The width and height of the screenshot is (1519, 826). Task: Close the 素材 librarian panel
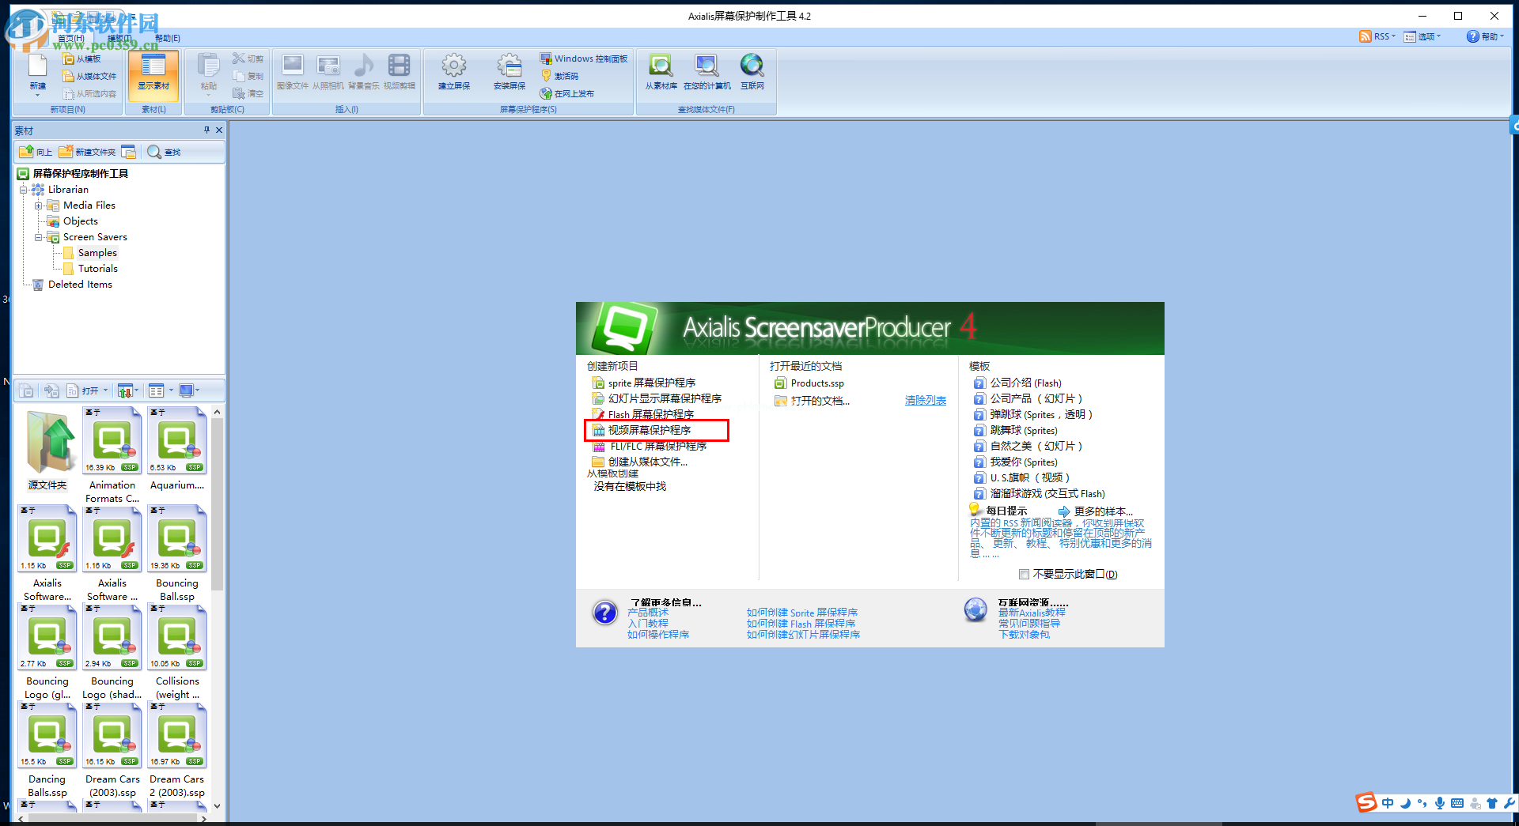(219, 130)
